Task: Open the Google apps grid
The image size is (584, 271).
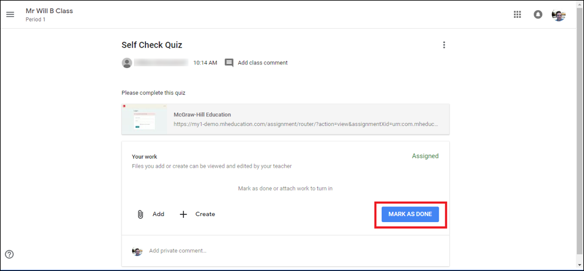Action: tap(518, 14)
